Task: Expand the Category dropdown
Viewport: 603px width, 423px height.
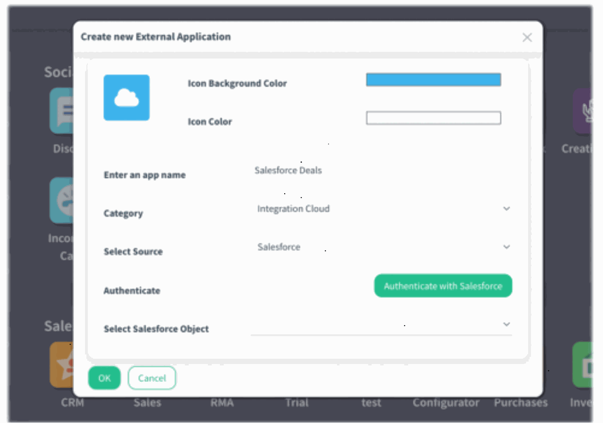Action: click(506, 209)
